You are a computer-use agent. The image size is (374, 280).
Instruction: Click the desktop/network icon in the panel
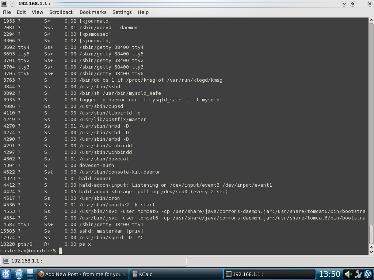[x=19, y=274]
